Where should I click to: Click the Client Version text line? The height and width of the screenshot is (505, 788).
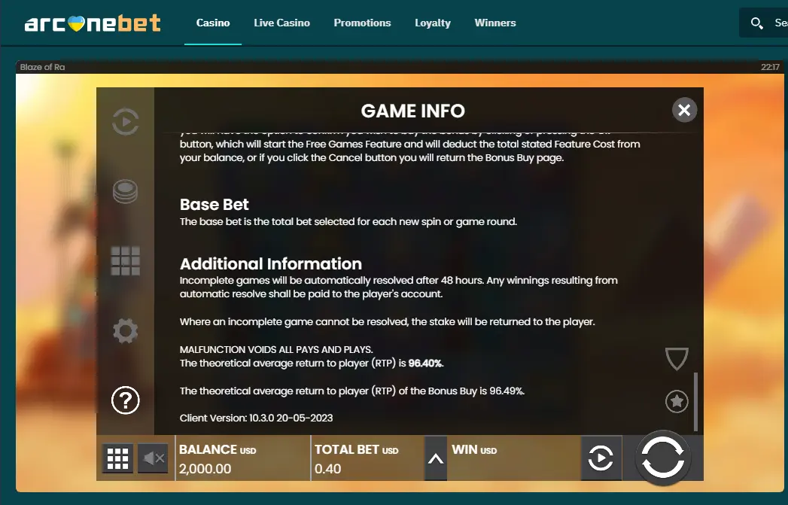257,418
